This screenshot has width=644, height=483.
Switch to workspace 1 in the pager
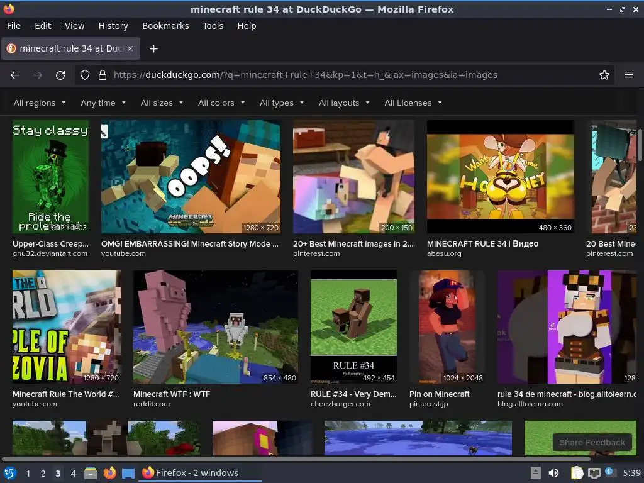28,474
